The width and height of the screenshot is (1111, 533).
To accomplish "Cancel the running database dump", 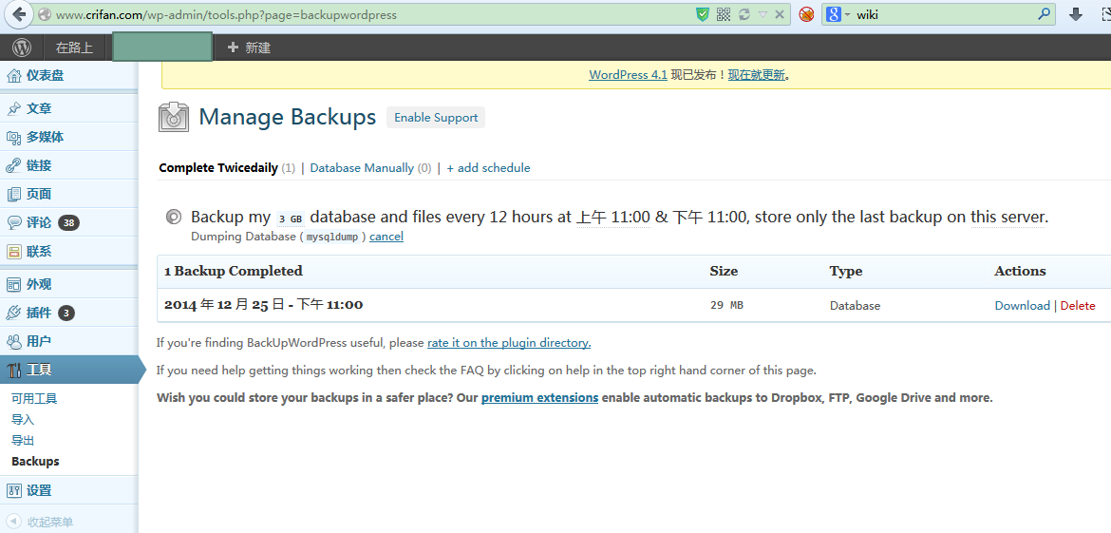I will tap(386, 237).
